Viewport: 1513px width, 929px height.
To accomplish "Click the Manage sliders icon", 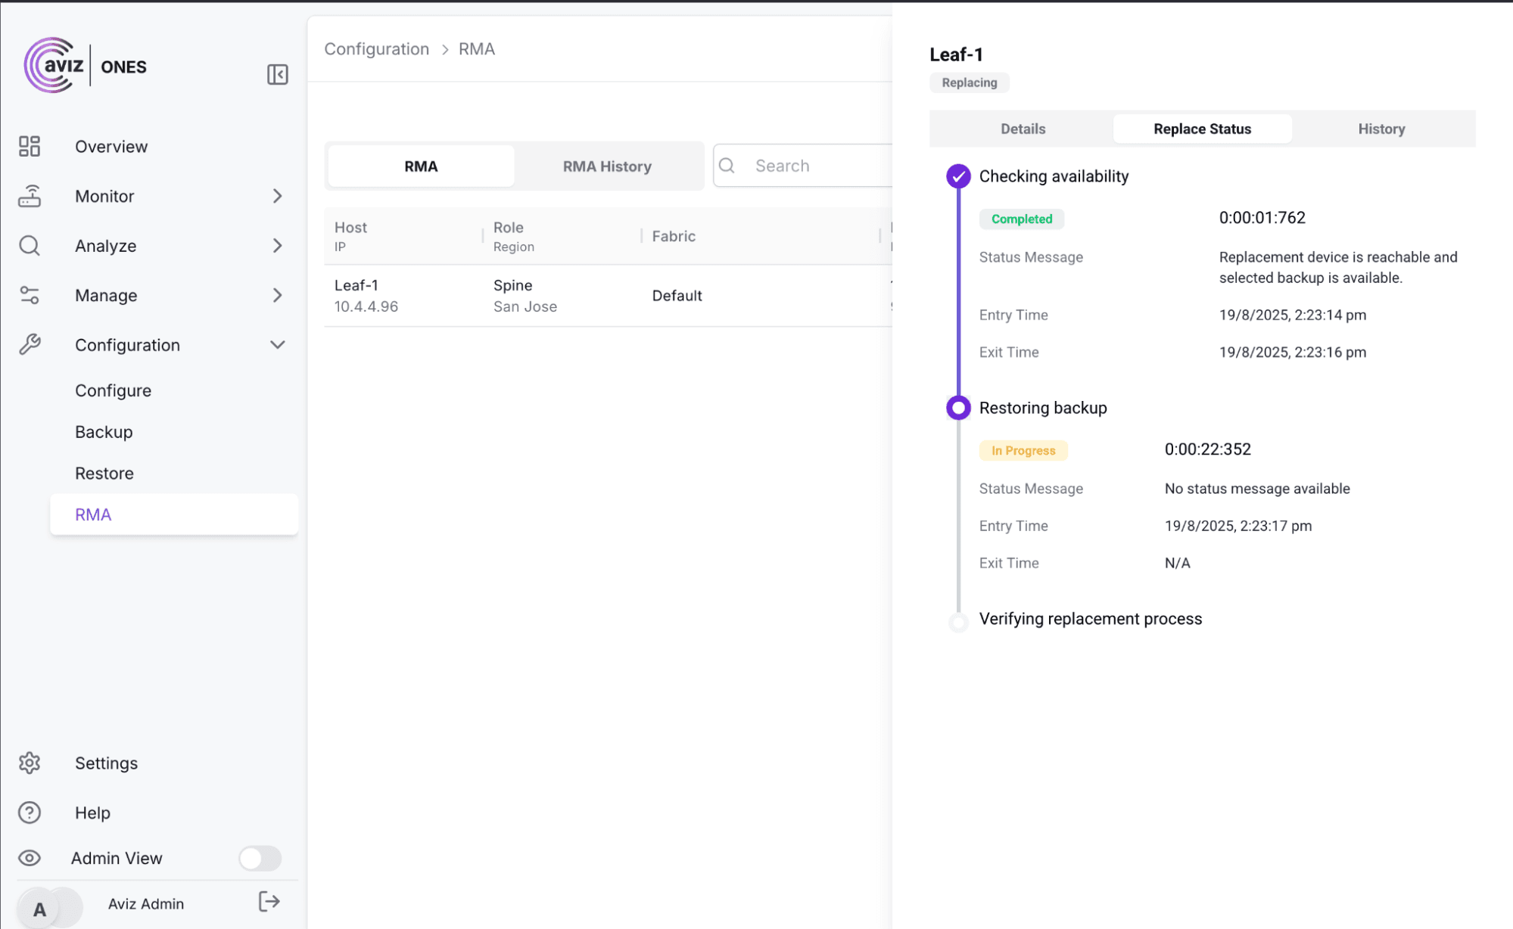I will (x=30, y=295).
